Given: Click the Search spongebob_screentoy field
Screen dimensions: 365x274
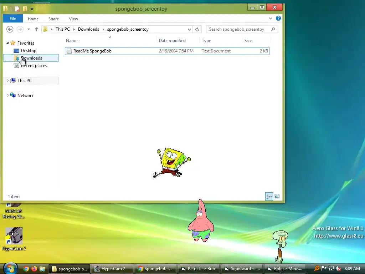Looking at the screenshot, I should (242, 29).
